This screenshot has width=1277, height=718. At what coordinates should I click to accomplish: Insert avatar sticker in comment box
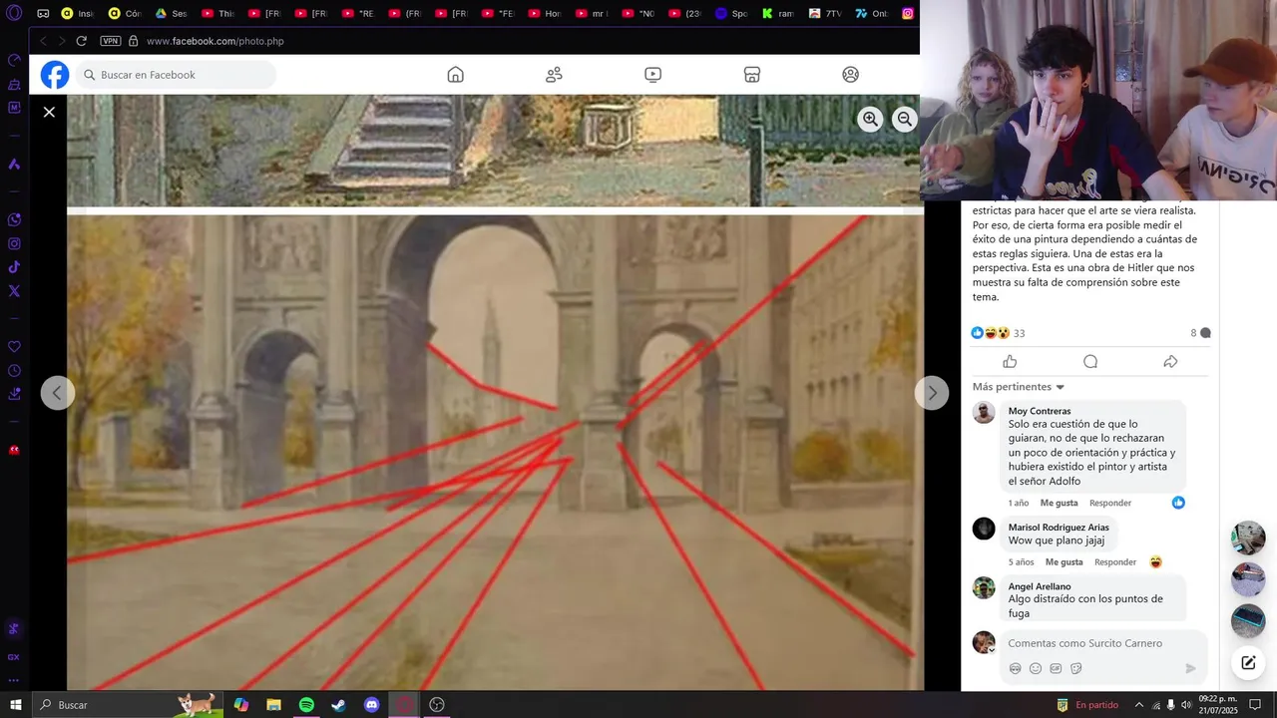[1015, 668]
